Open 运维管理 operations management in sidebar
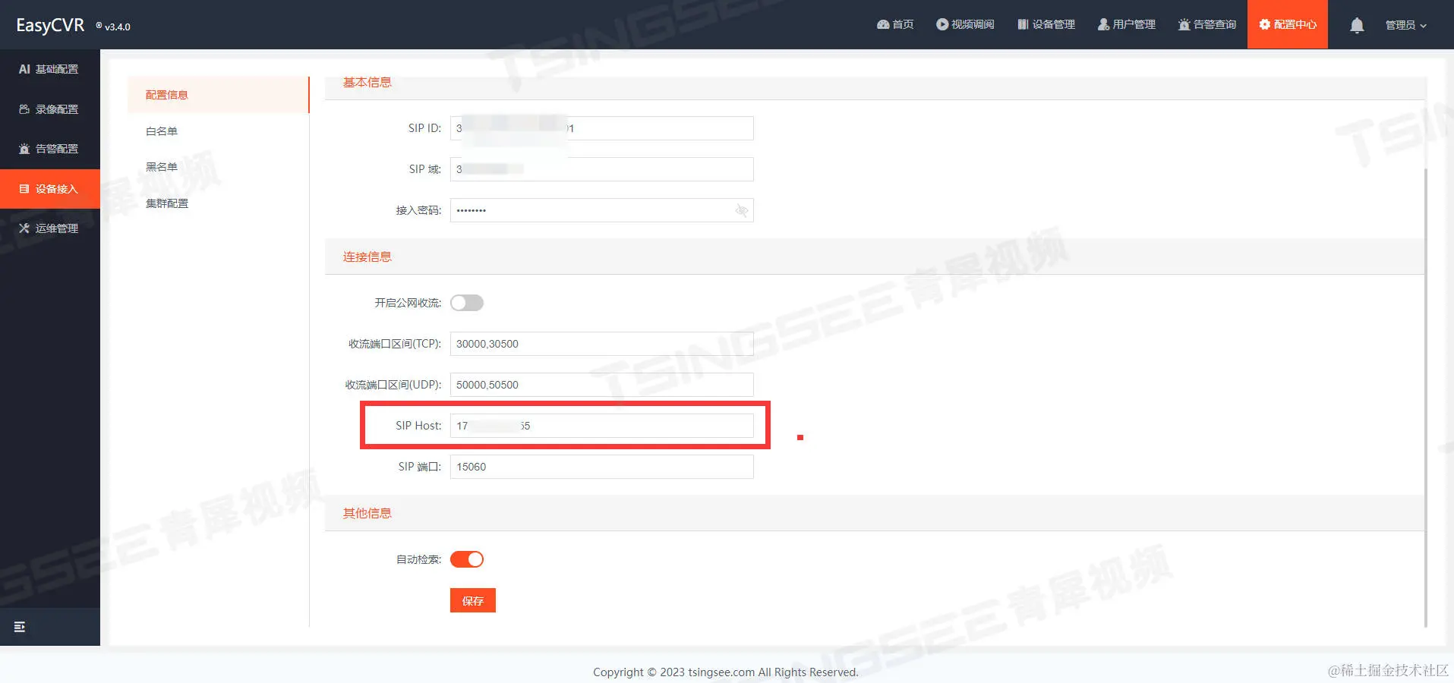The image size is (1454, 683). click(x=50, y=228)
